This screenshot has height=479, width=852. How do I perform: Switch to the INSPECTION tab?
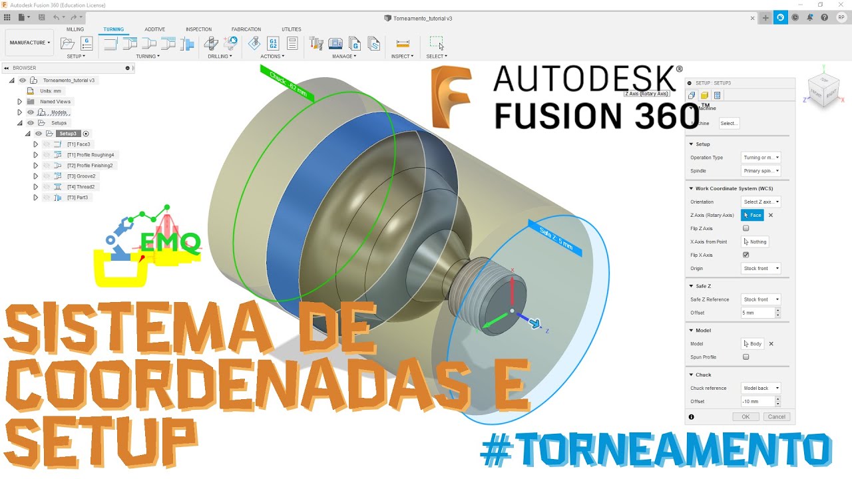(198, 29)
